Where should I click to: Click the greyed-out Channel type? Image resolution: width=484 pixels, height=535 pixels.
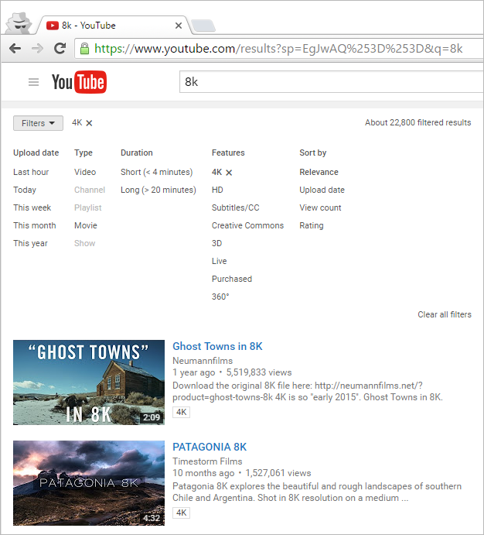point(90,190)
